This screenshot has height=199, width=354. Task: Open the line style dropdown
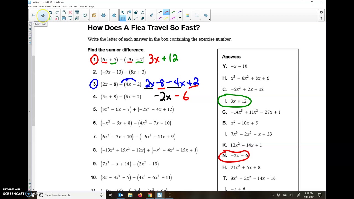click(x=197, y=15)
